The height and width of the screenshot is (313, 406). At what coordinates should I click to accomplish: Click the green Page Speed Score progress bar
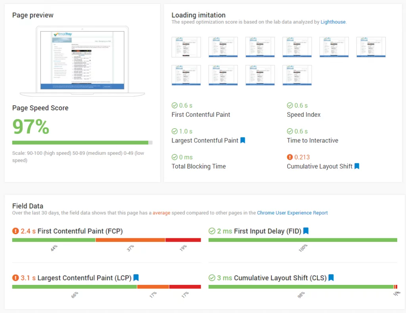[x=80, y=142]
